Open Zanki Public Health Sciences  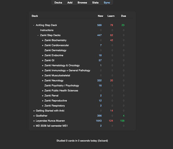tap(61, 91)
